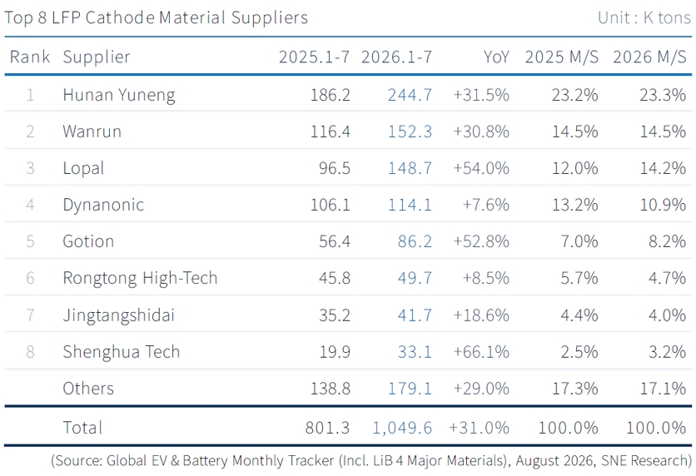Select the 2026.1-7 column header
Viewport: 696px width, 476px height.
coord(396,57)
